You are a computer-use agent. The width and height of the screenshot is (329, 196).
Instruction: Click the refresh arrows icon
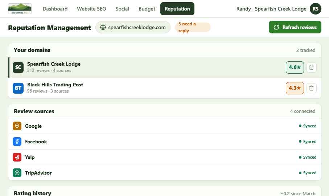tap(276, 27)
